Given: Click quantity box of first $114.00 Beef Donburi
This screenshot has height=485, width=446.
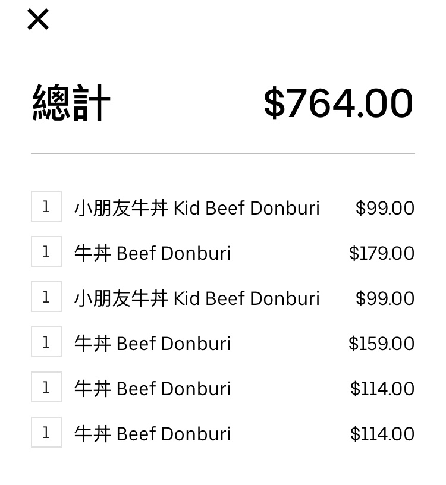Looking at the screenshot, I should pos(46,388).
